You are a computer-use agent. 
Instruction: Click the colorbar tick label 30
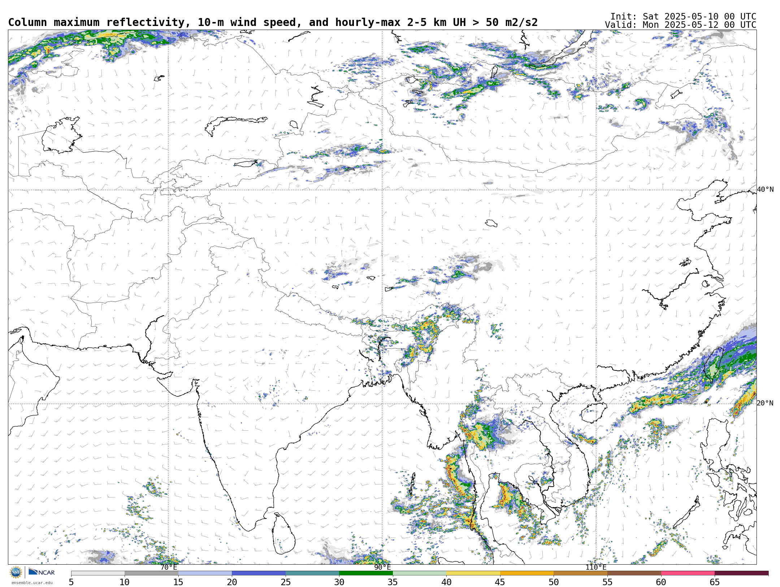(339, 582)
